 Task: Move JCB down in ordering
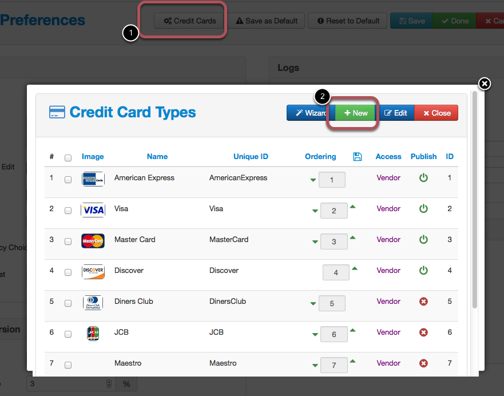pos(315,334)
